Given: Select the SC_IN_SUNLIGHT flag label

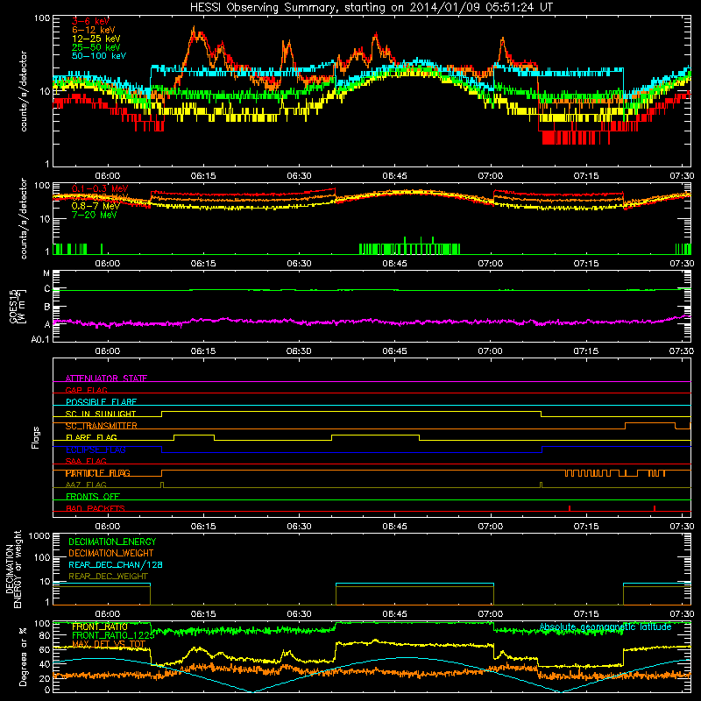Looking at the screenshot, I should (x=101, y=414).
